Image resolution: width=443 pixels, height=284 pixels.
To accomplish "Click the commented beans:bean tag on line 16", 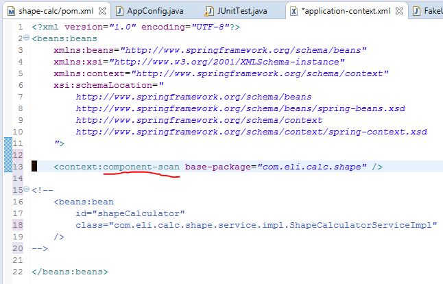I will [x=84, y=202].
